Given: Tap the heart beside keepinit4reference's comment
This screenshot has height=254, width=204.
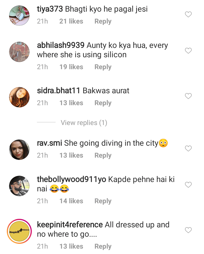Looking at the screenshot, I should (x=188, y=230).
